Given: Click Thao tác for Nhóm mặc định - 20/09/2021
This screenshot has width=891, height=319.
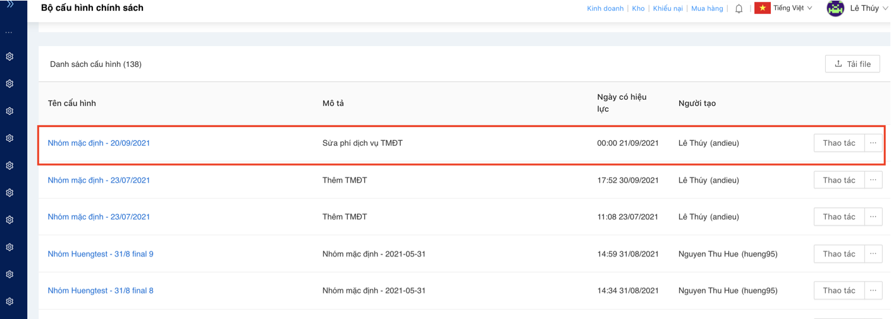Looking at the screenshot, I should pos(839,143).
